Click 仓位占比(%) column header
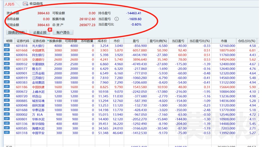The height and width of the screenshot is (147, 262). (247, 41)
